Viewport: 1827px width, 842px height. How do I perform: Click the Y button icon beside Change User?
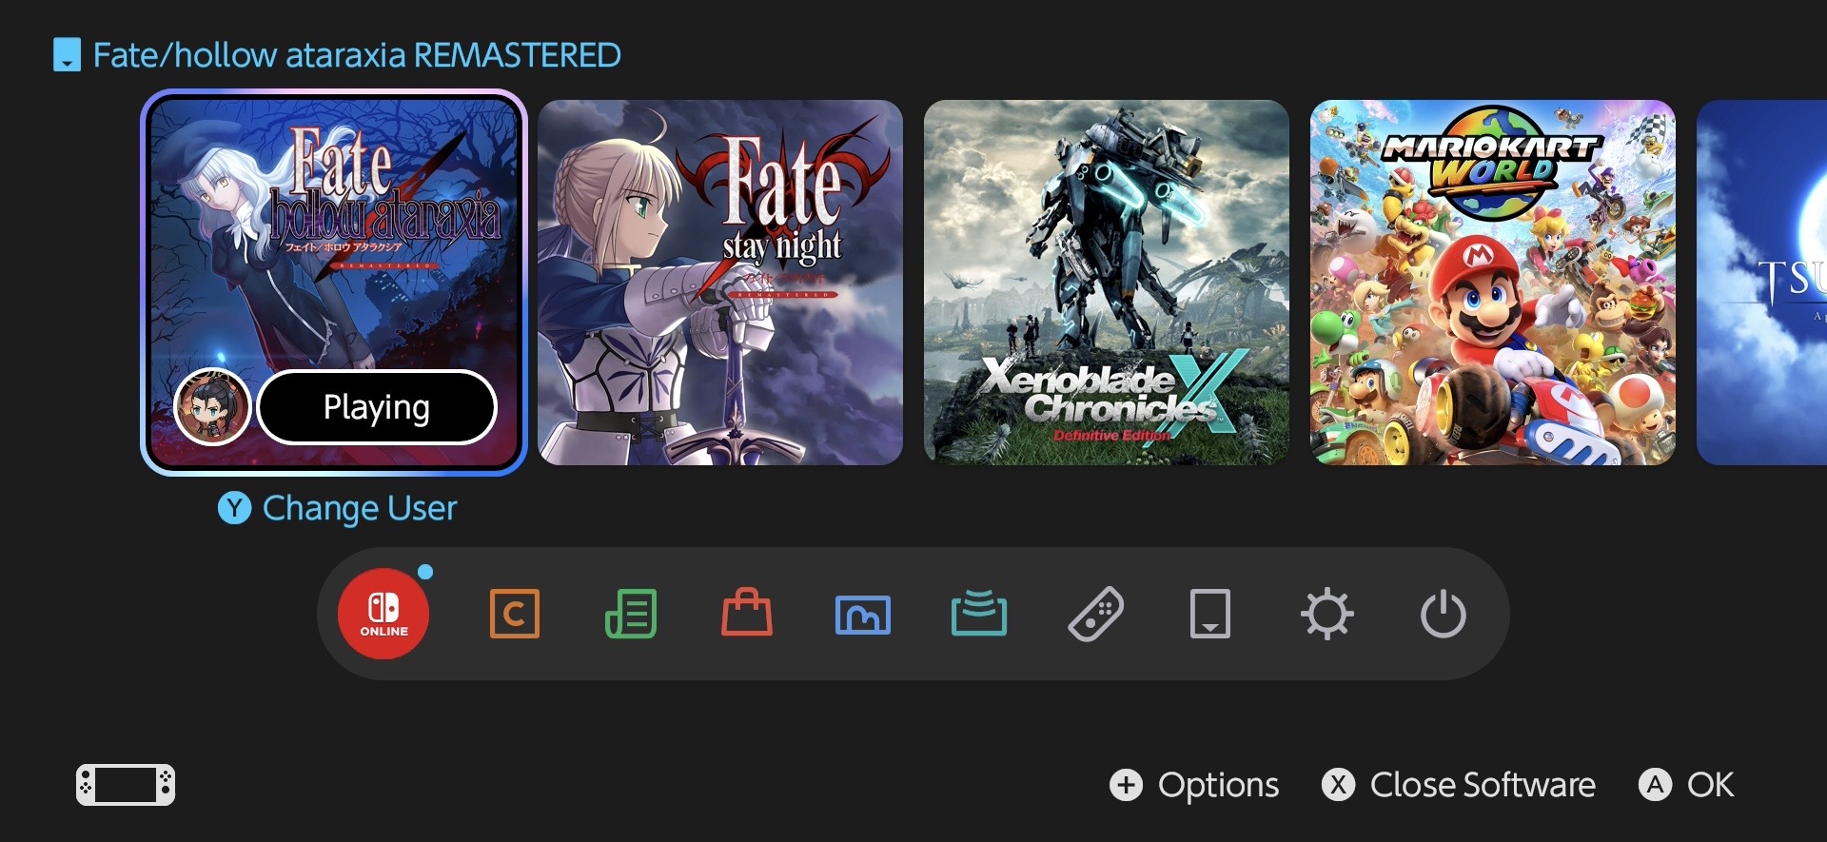(234, 508)
